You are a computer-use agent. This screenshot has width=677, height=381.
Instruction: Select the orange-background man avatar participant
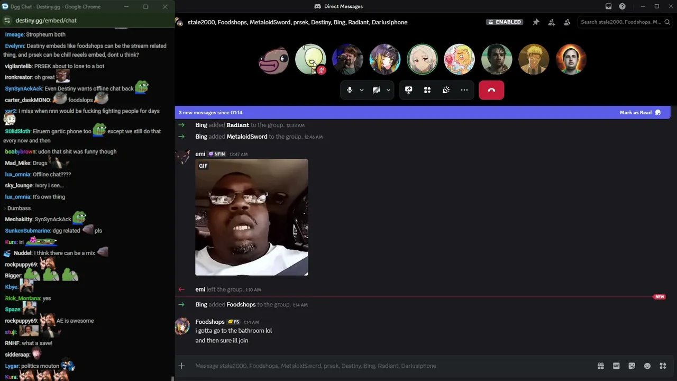click(571, 59)
